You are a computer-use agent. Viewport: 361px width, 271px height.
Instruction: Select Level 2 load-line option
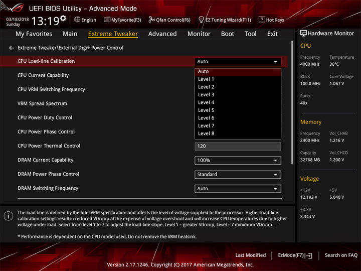pos(238,87)
